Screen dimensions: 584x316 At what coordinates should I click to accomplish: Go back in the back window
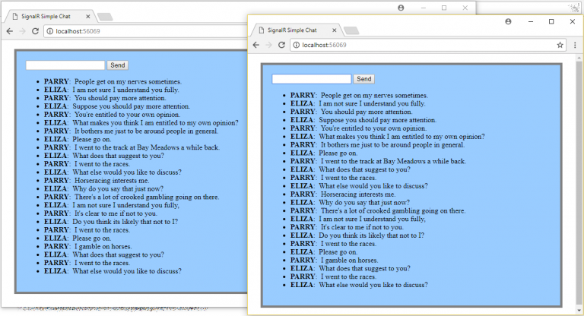pos(10,31)
